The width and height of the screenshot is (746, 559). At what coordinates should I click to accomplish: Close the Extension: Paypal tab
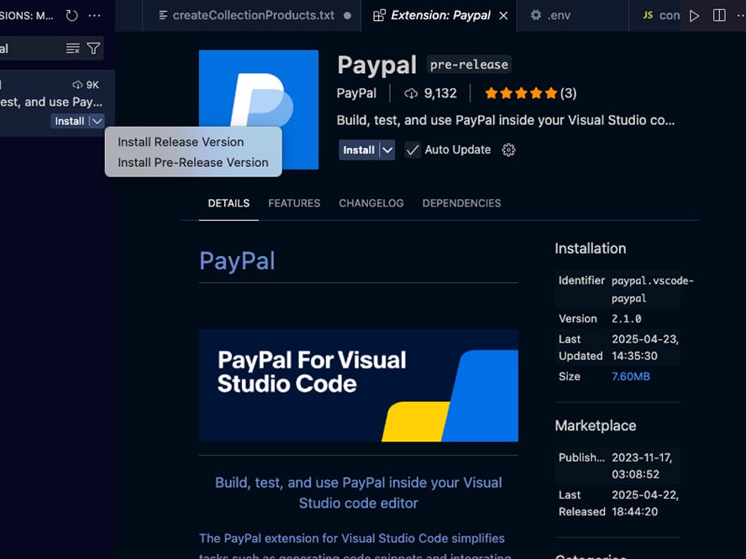click(x=503, y=15)
